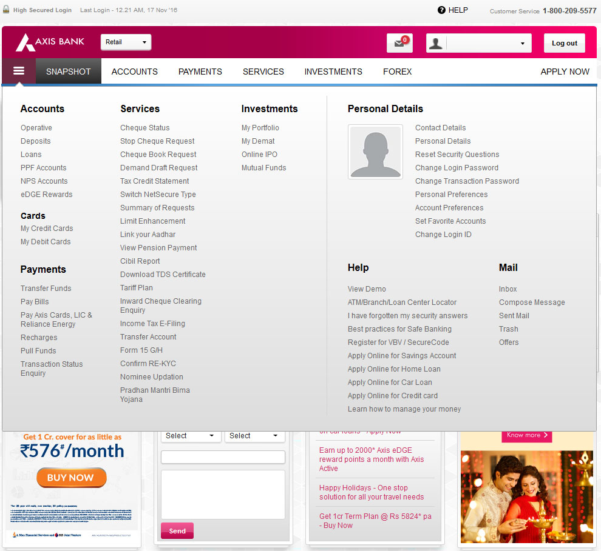Open Demand Draft Request link

coord(159,168)
